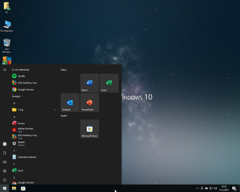
Task: Open Ayarlar settings app entry
Action: [x=34, y=144]
